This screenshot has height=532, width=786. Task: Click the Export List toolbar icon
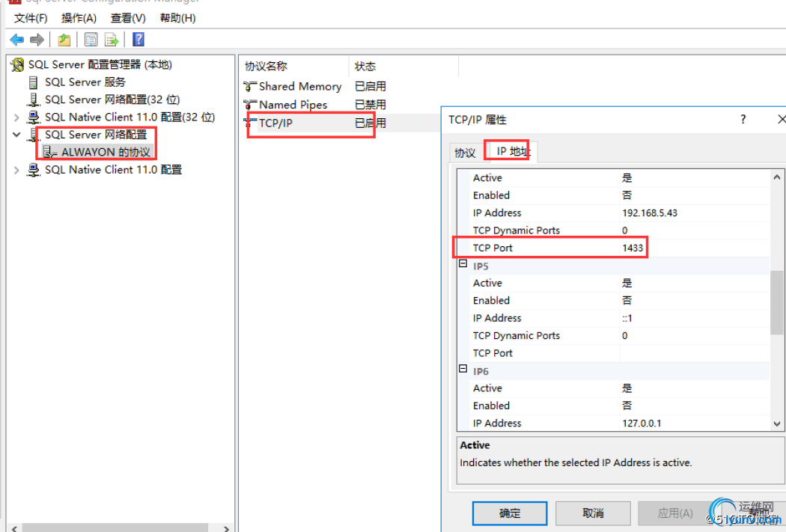click(x=112, y=40)
